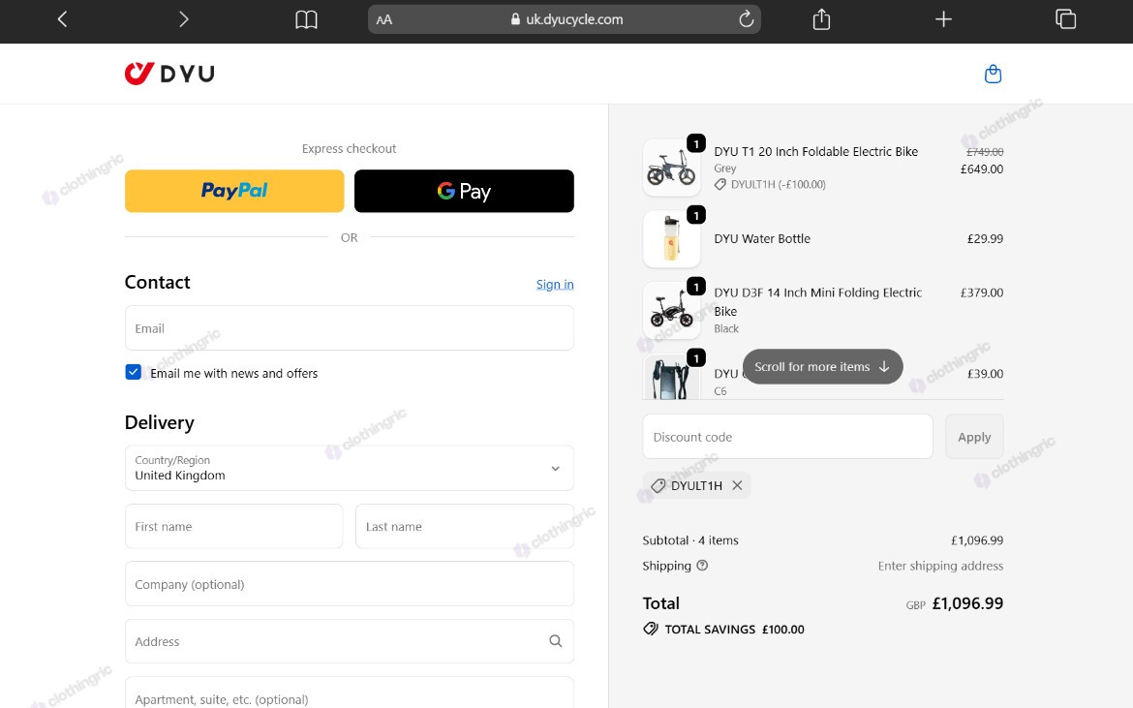Click the DYU logo in the header
The height and width of the screenshot is (708, 1133).
click(x=169, y=73)
